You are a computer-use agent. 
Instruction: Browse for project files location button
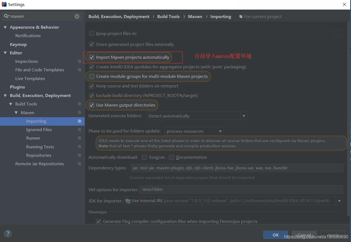pyautogui.click(x=339, y=34)
